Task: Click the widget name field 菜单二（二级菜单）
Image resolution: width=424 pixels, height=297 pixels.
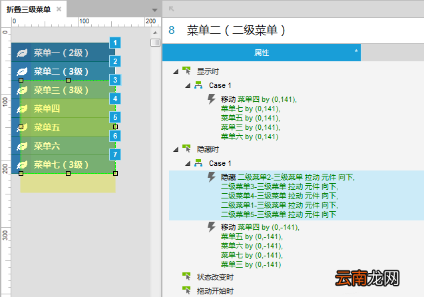Action: coord(236,30)
